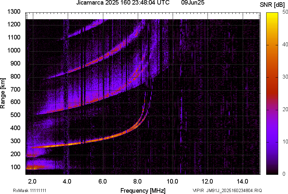Click the frequency tick label '14.0'
288x194 pixels.
click(242, 182)
